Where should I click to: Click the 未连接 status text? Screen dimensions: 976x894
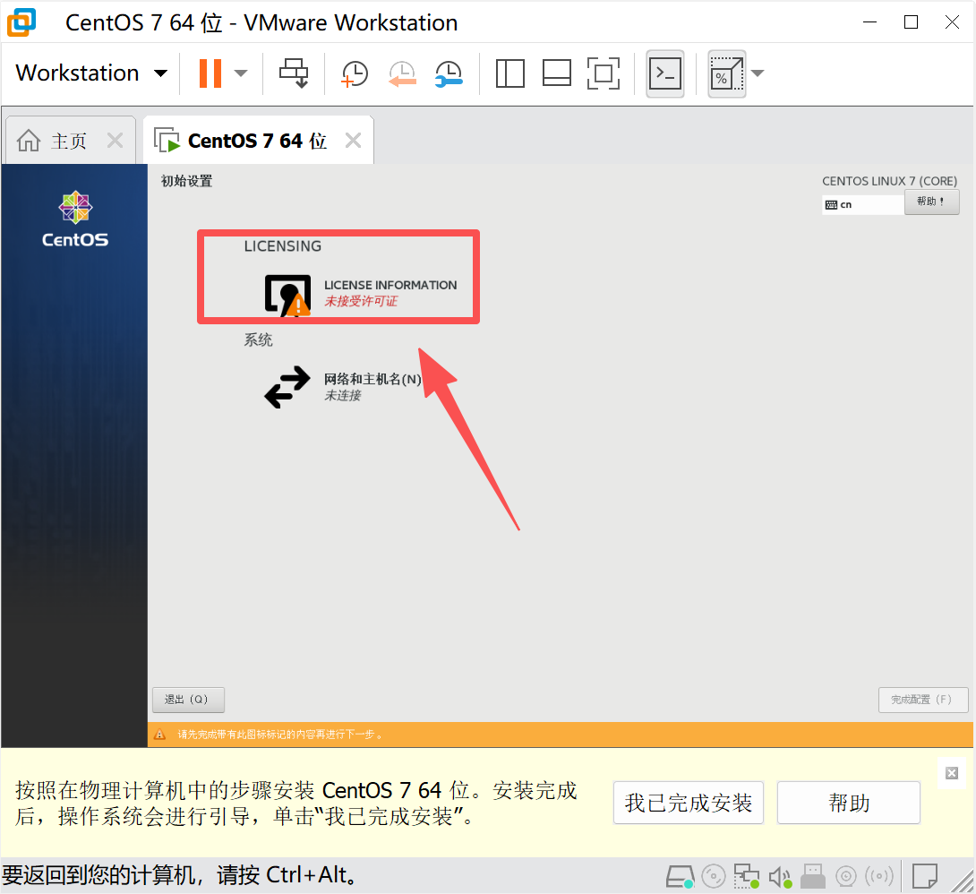[343, 395]
